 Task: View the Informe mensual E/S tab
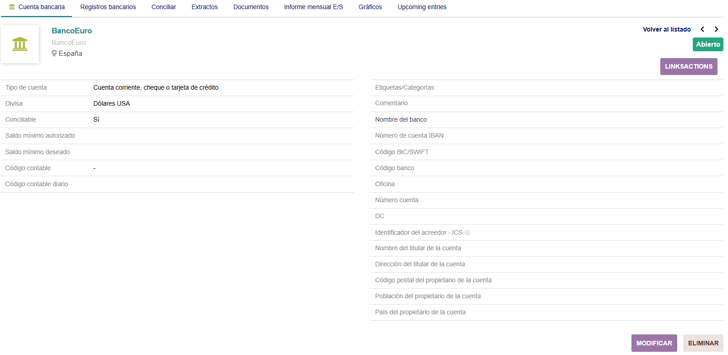(313, 7)
